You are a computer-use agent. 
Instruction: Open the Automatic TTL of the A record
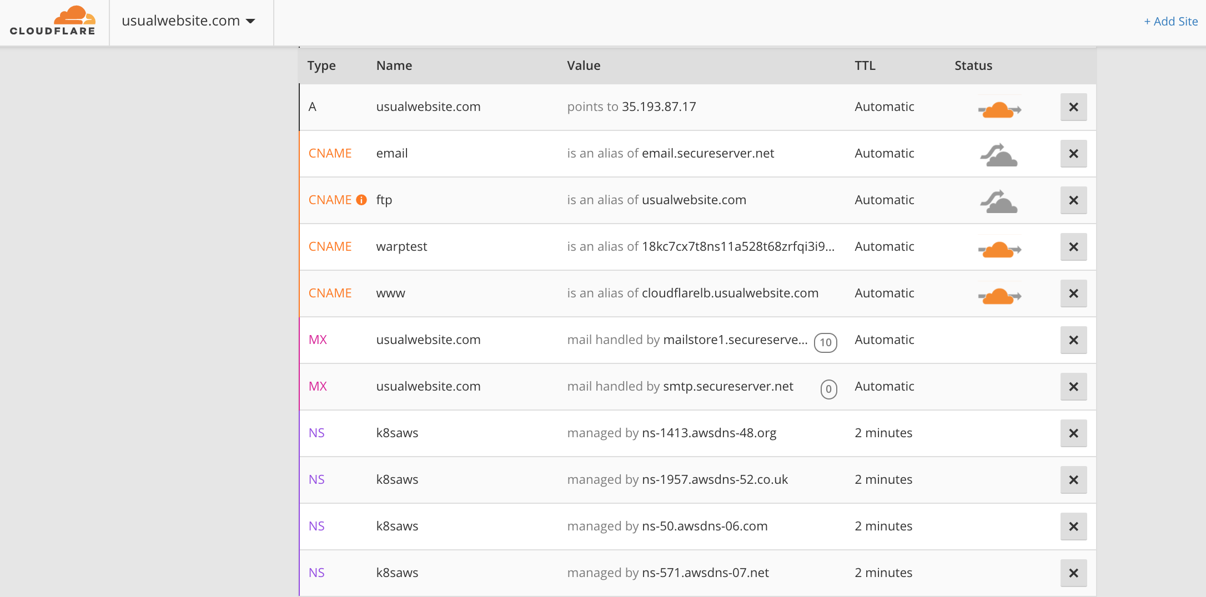885,107
